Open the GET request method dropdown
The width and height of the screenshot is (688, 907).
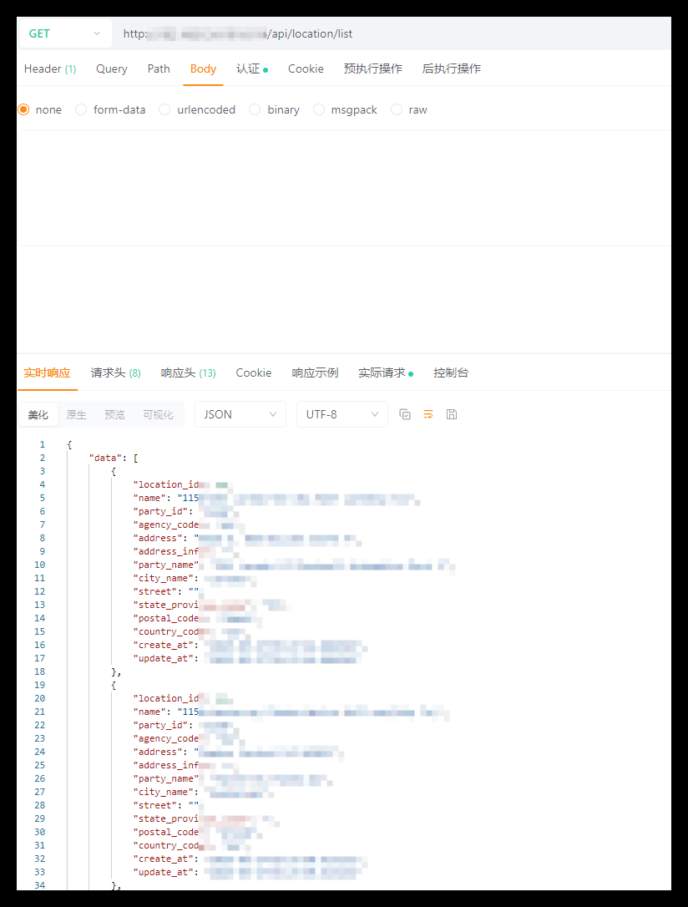(x=63, y=33)
